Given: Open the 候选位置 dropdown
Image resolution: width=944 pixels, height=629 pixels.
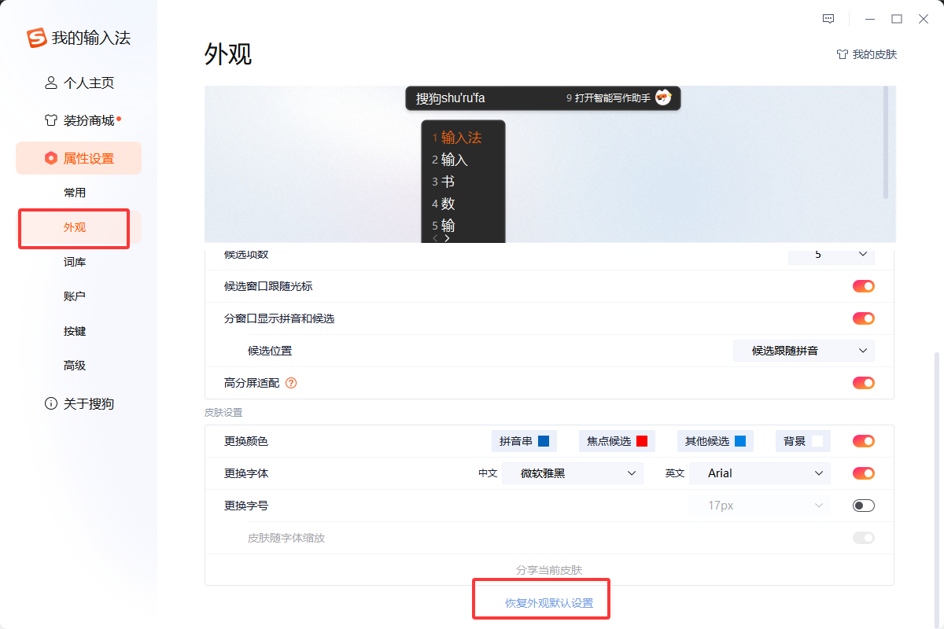Looking at the screenshot, I should [x=803, y=351].
